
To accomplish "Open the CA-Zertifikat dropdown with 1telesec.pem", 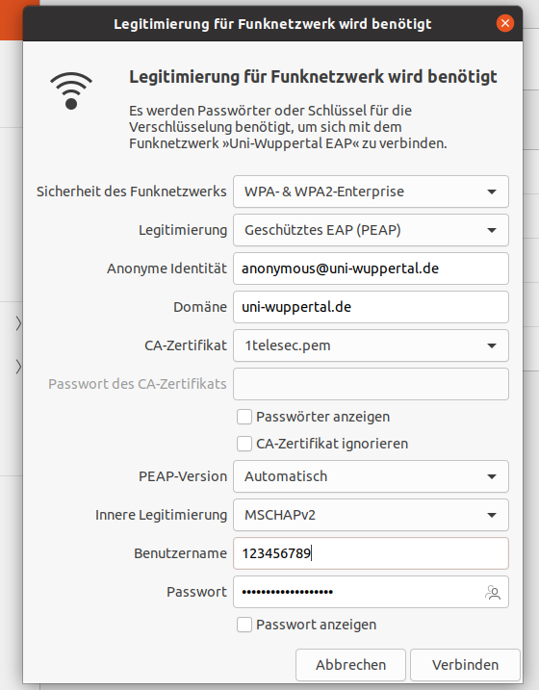I will (x=371, y=345).
